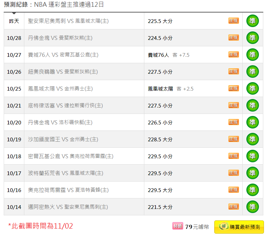Click the 昨天 date cell

click(14, 21)
